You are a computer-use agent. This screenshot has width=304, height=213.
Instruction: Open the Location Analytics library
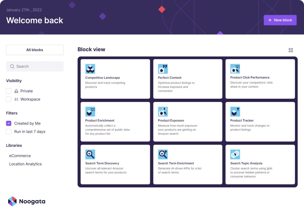click(25, 164)
